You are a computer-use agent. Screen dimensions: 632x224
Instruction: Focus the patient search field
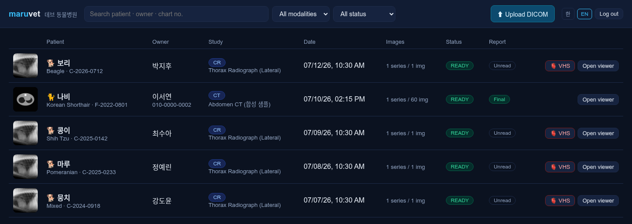(176, 14)
